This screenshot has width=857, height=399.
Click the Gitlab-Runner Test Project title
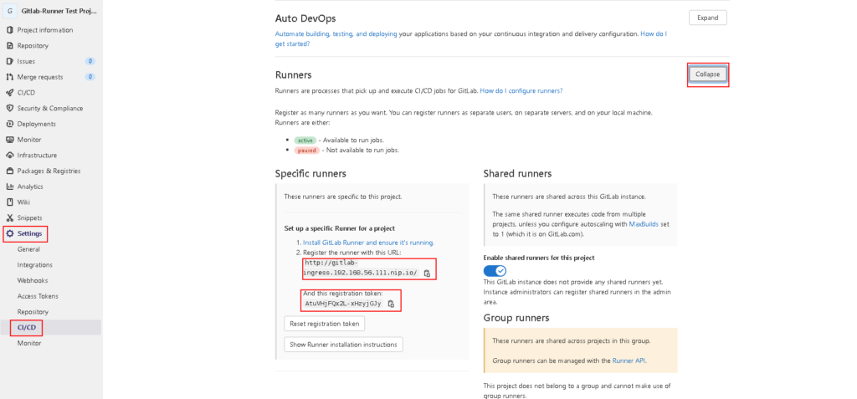[60, 11]
